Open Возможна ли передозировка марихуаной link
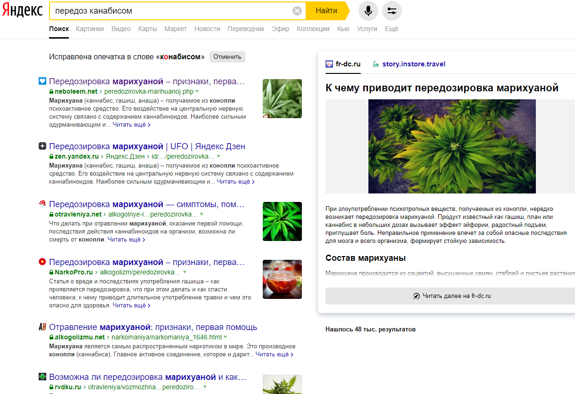The image size is (575, 394). [148, 377]
